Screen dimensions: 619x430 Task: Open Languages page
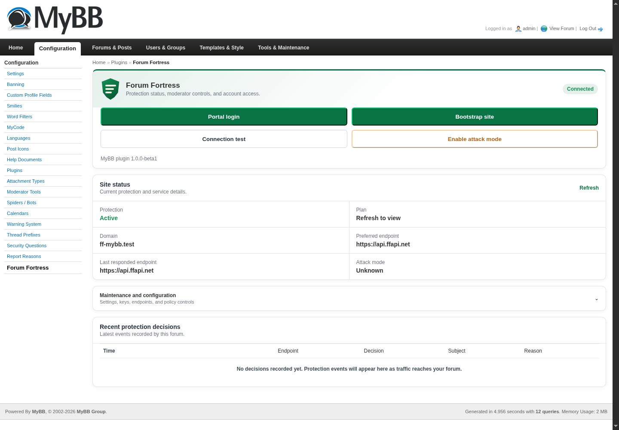tap(18, 138)
